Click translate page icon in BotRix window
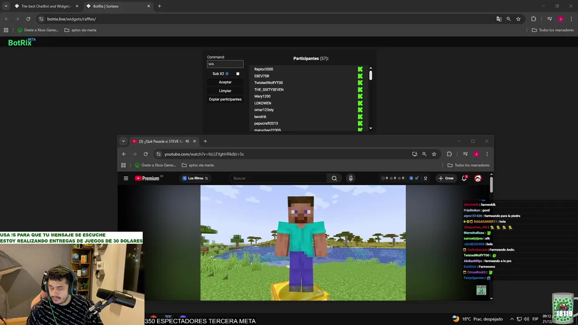 tap(499, 19)
